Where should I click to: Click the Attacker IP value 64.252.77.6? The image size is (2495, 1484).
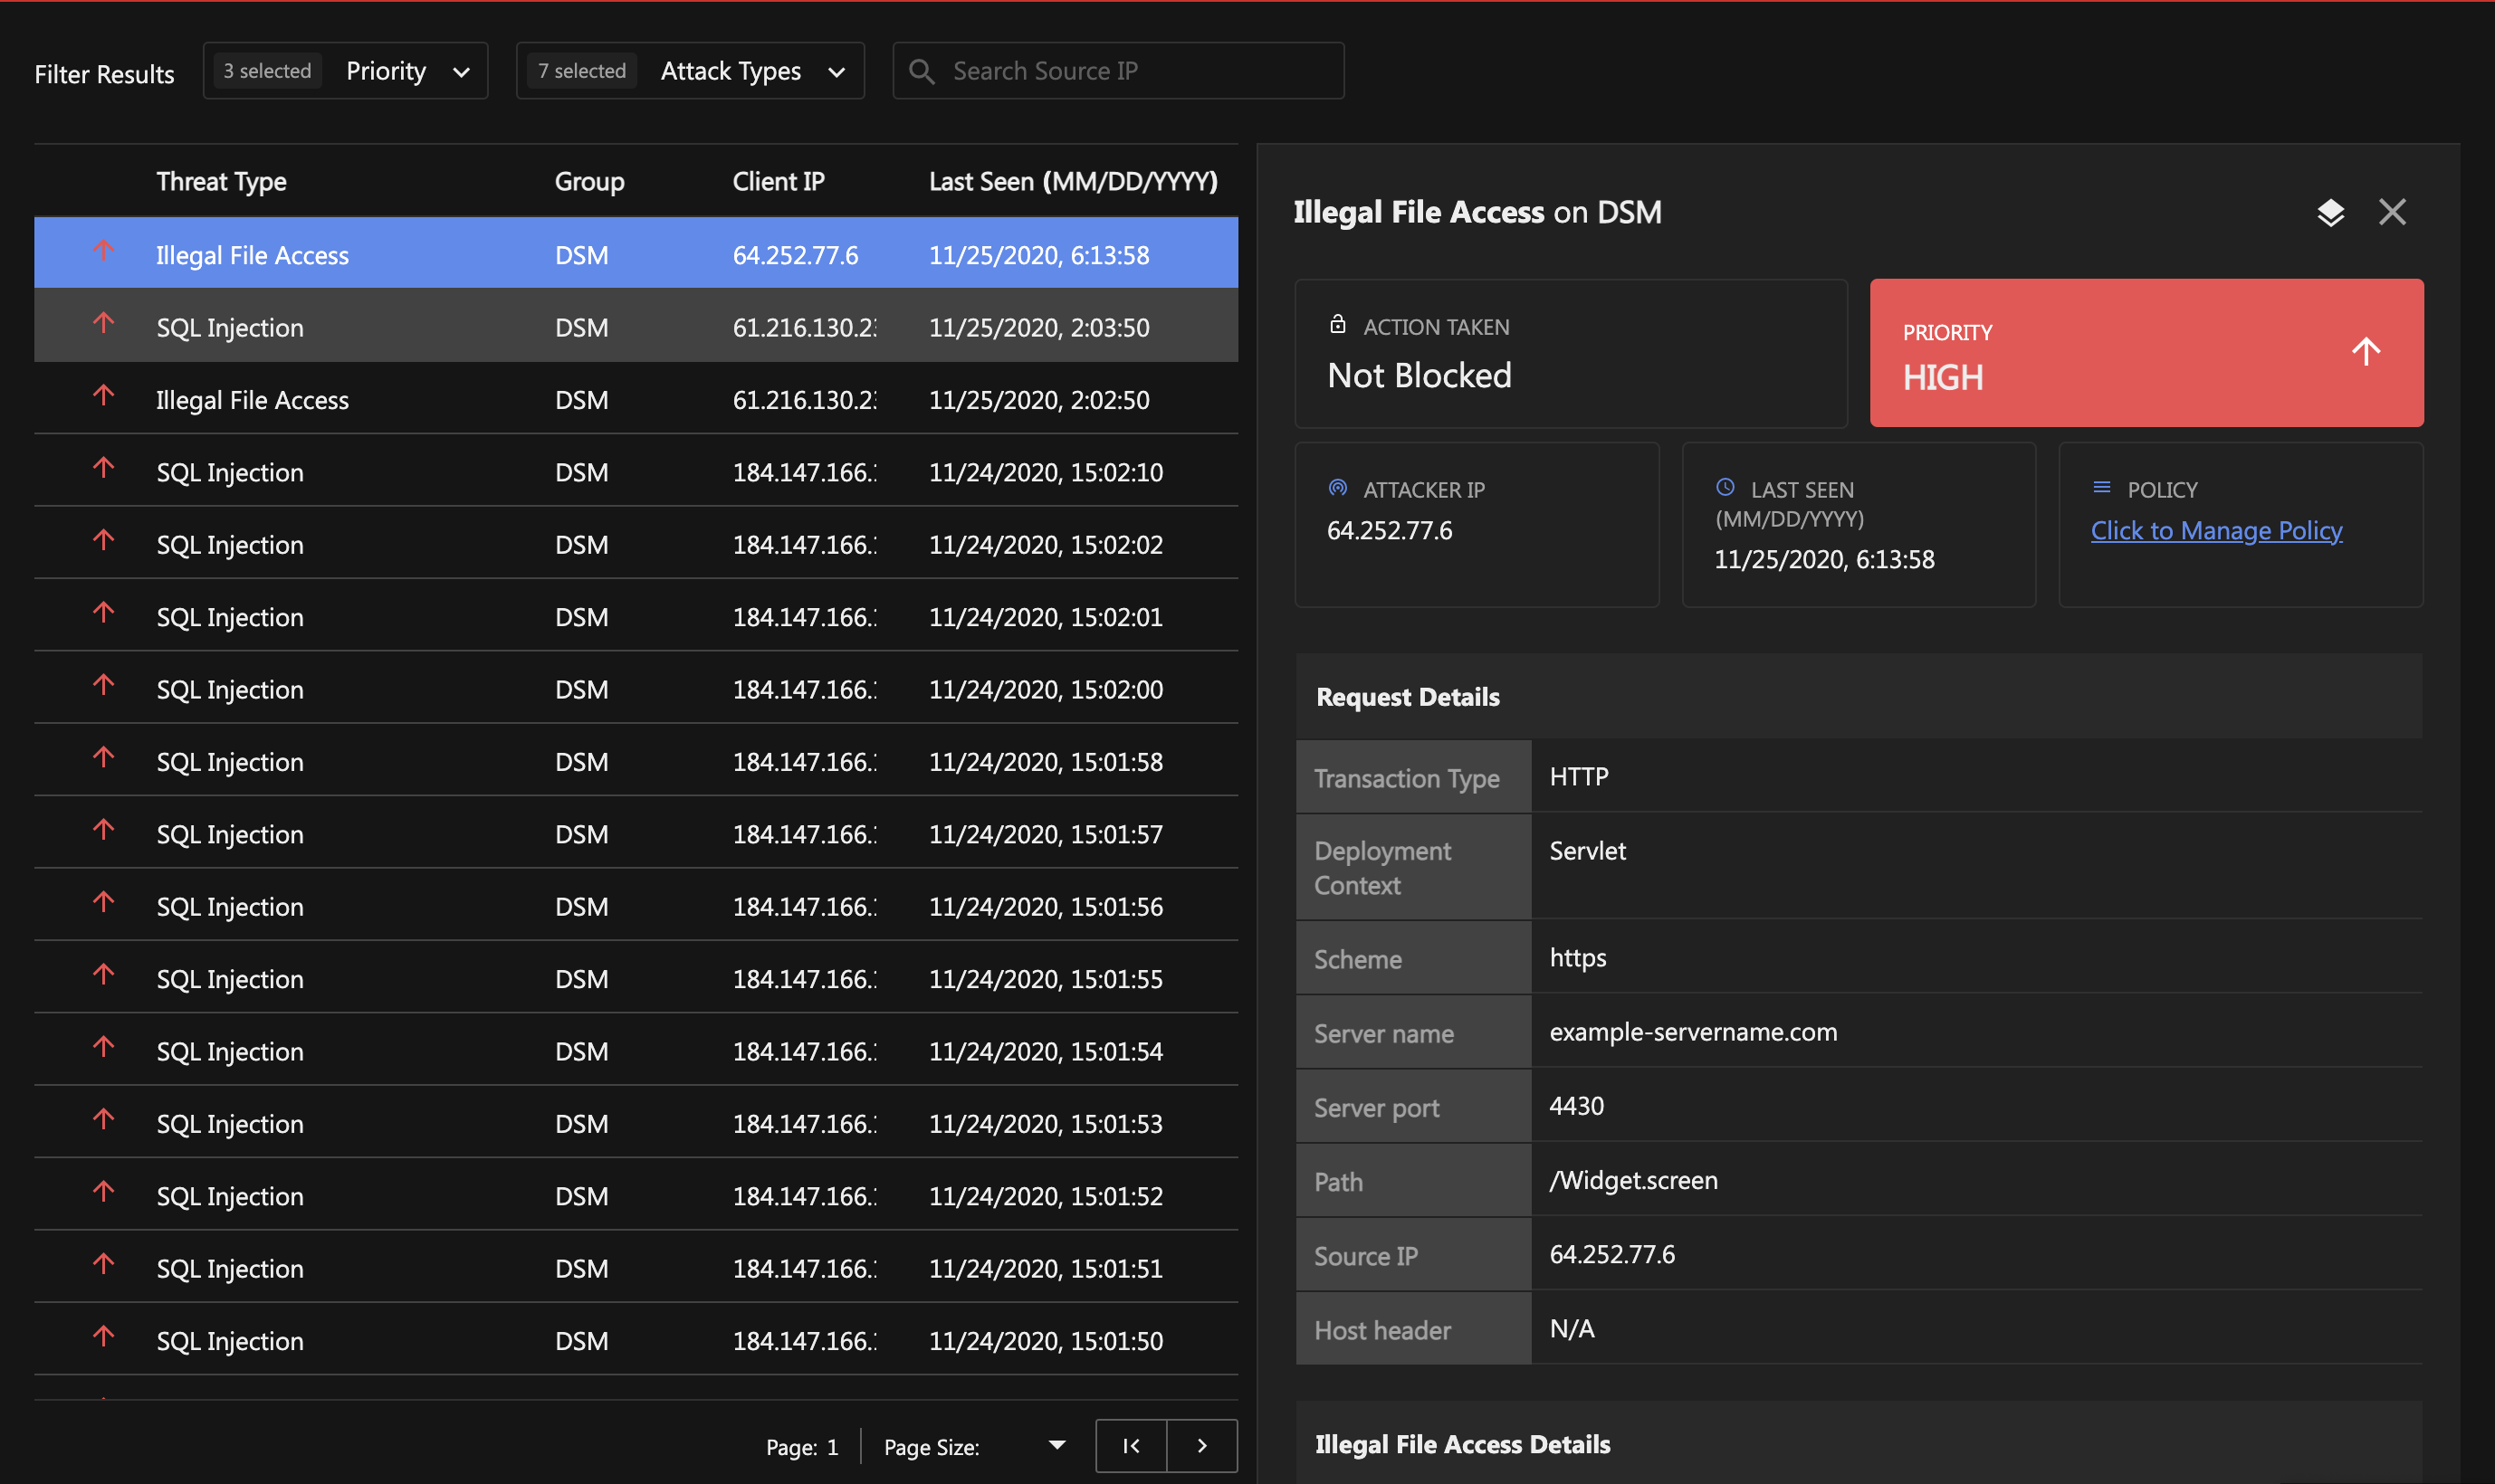[x=1389, y=530]
